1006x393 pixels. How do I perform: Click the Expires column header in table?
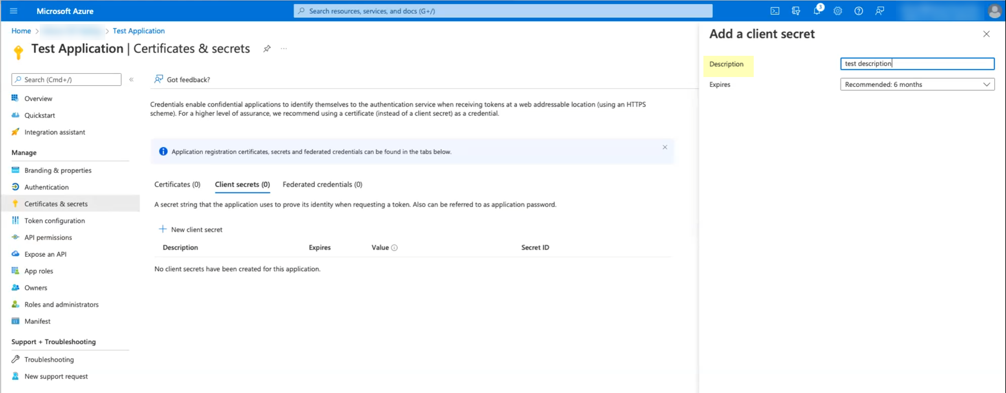pos(319,248)
